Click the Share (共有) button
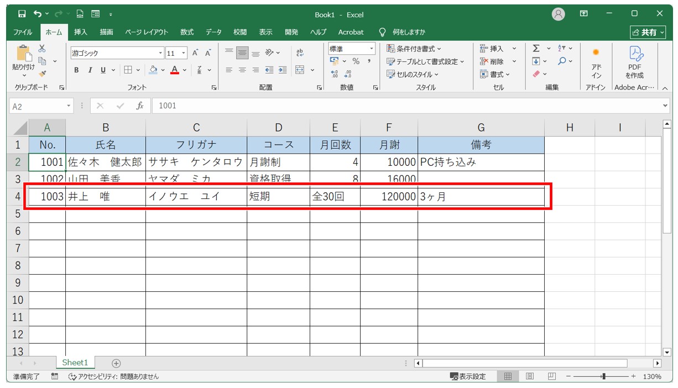The height and width of the screenshot is (388, 678). point(648,33)
